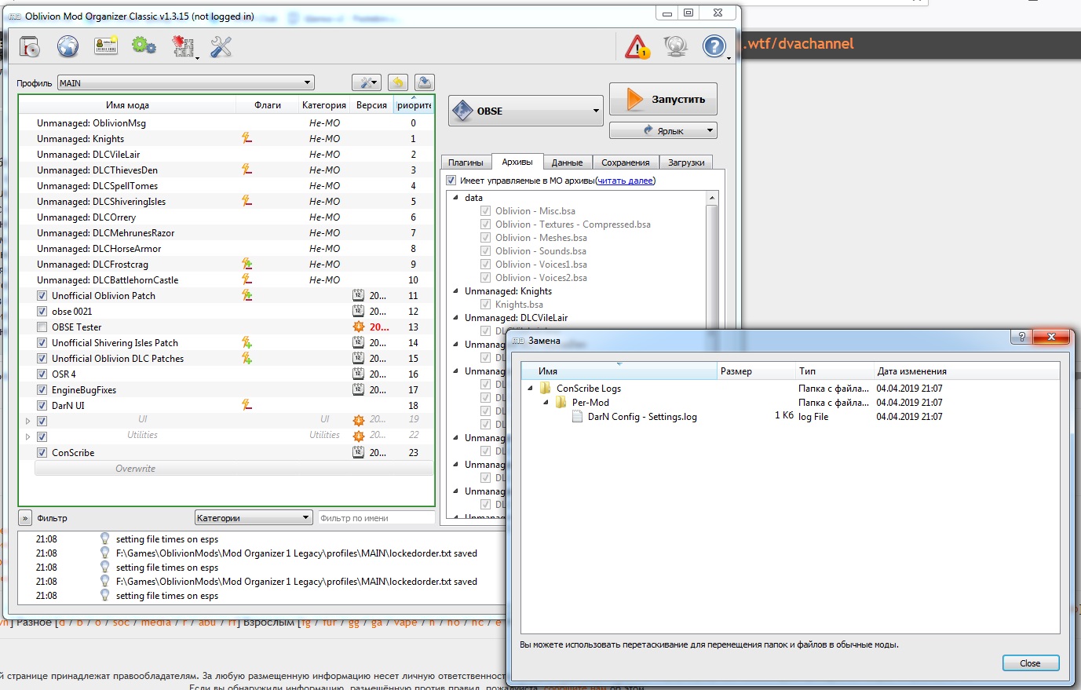Click the create backup icon
1081x690 pixels.
[424, 82]
